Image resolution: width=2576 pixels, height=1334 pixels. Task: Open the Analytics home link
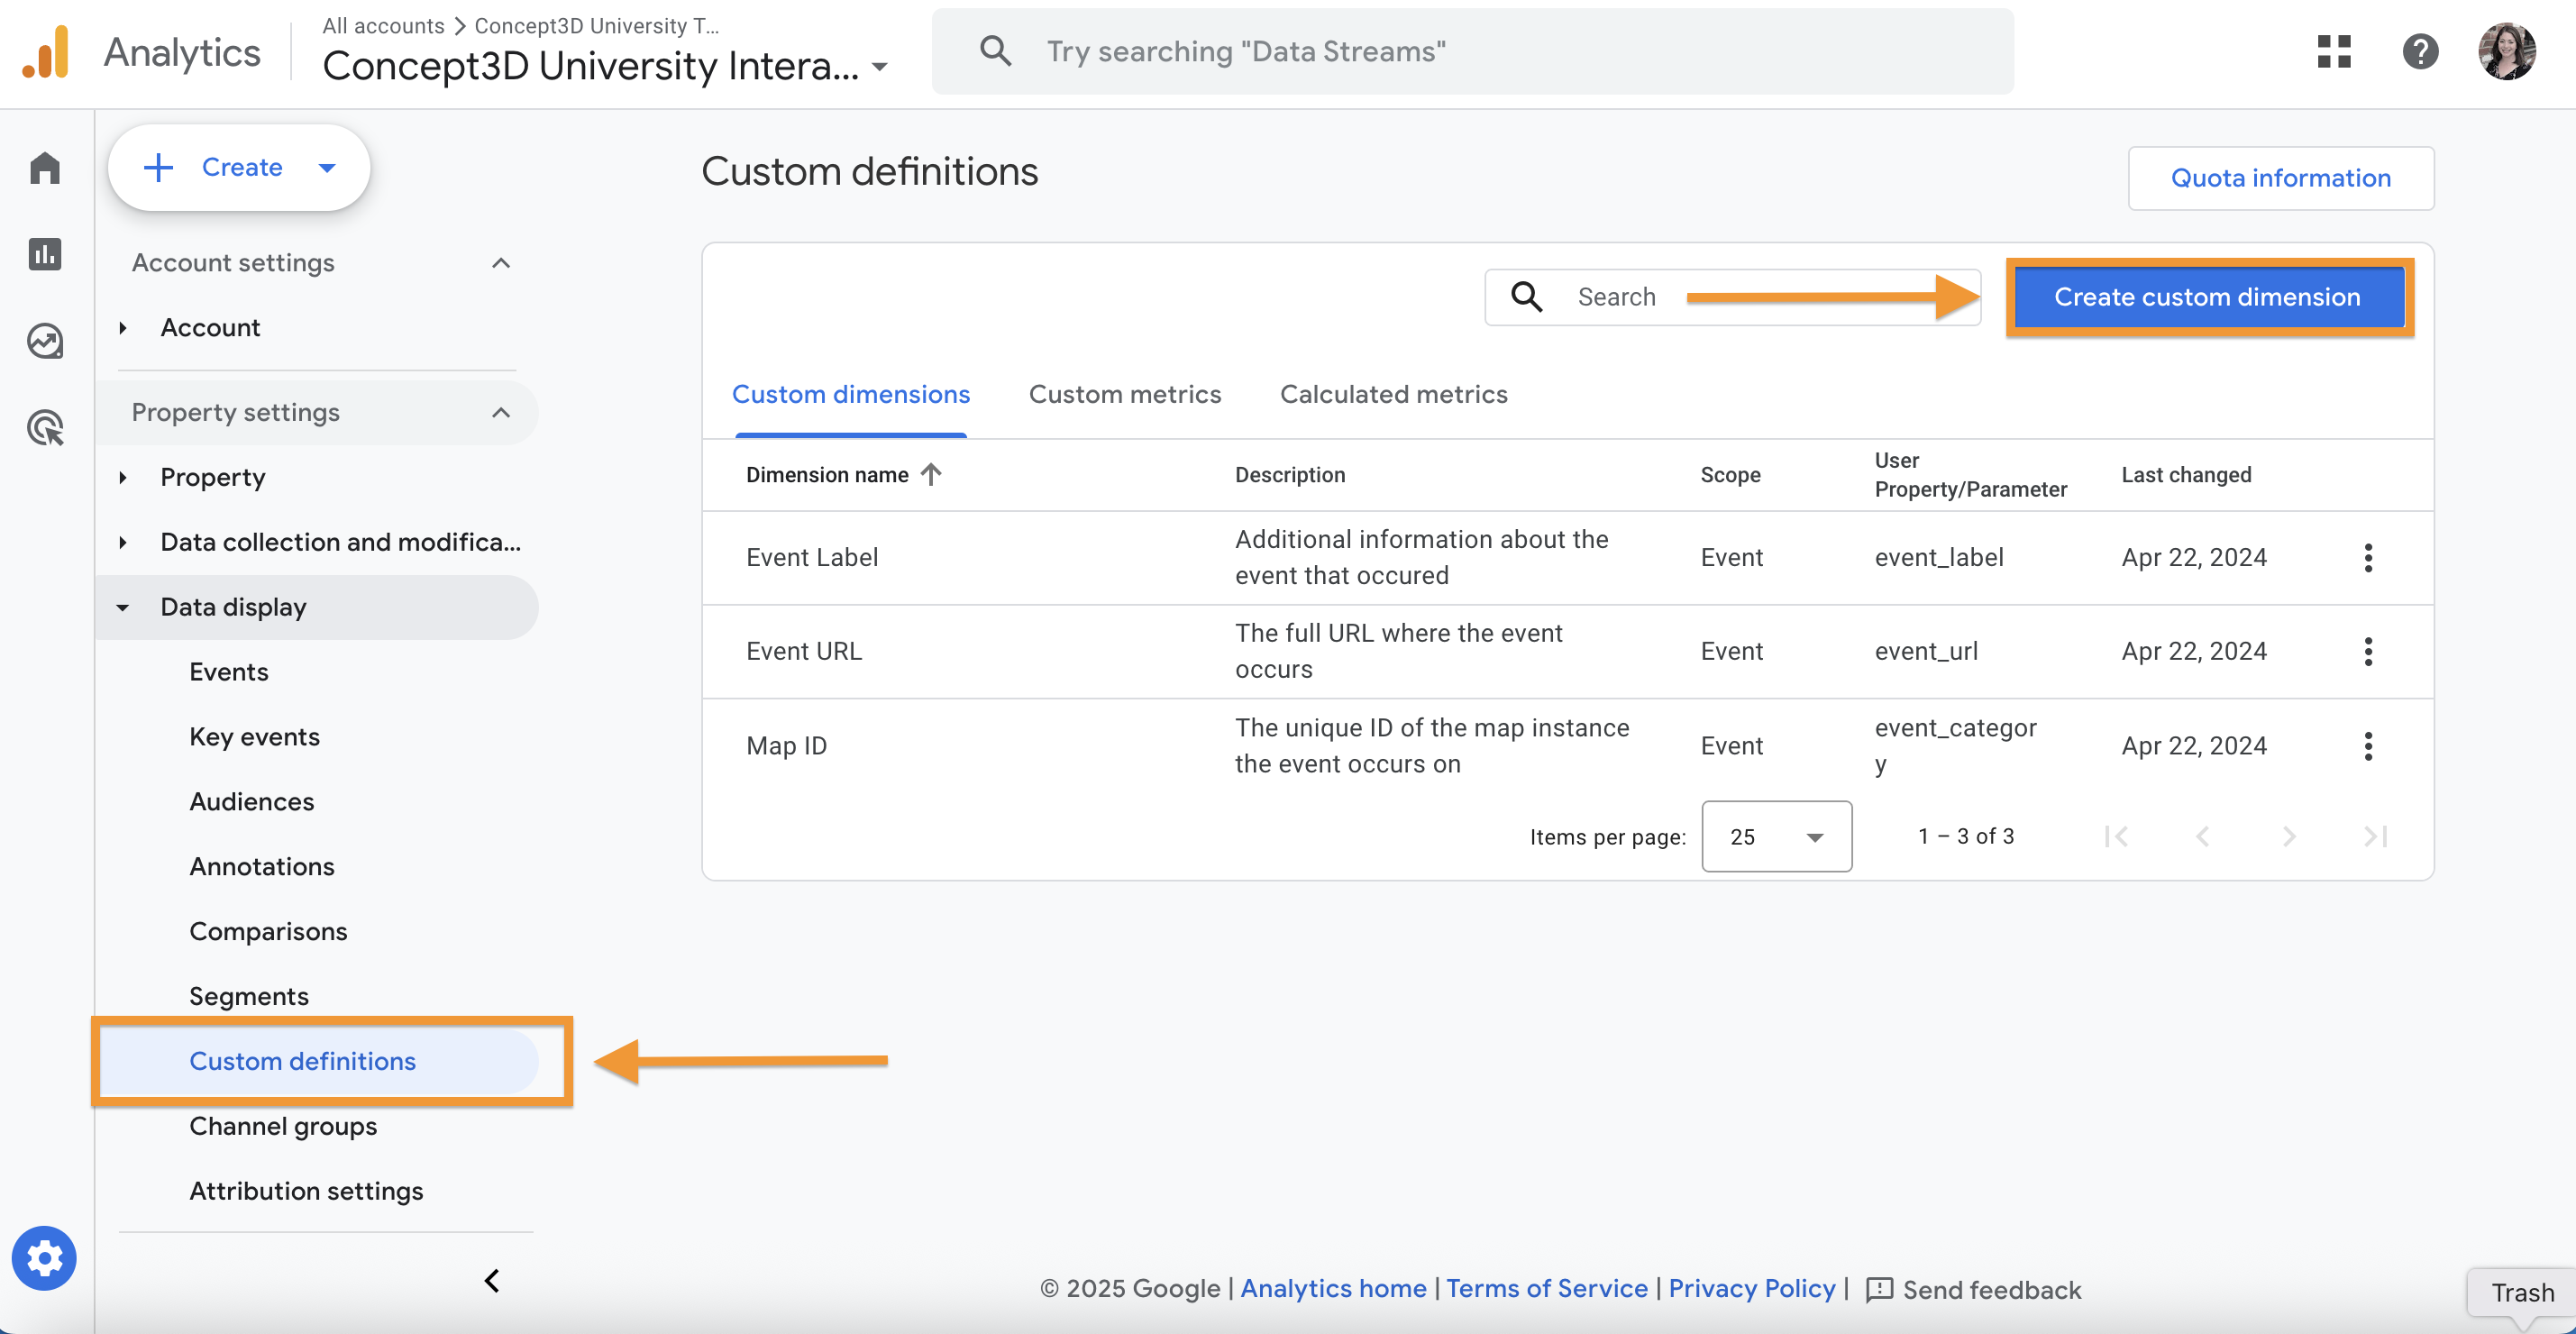pos(1333,1289)
